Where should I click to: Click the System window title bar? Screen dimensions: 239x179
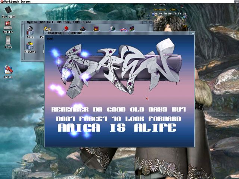(83, 22)
